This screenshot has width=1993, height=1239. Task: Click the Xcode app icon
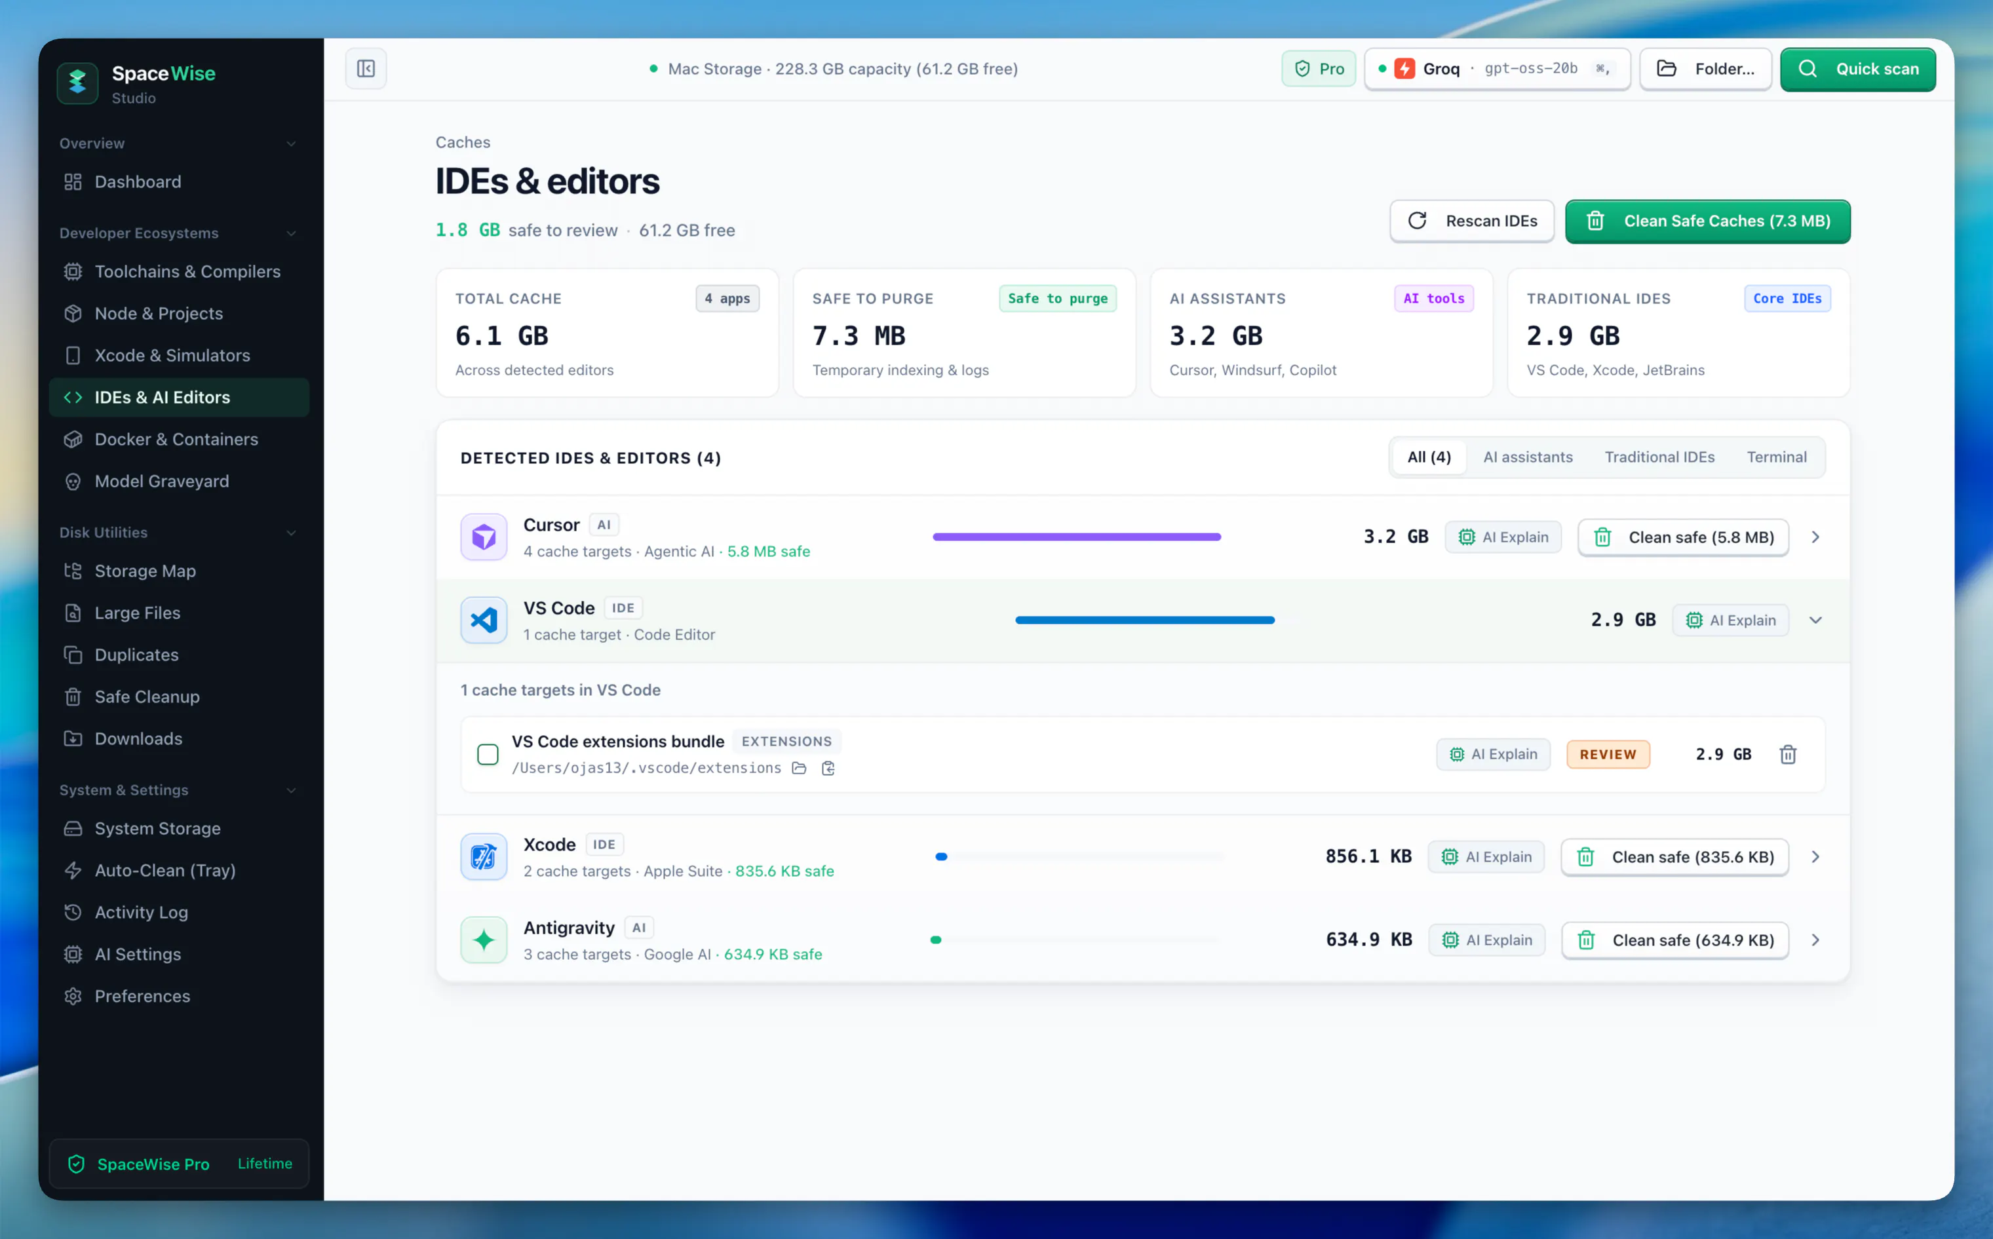click(484, 857)
